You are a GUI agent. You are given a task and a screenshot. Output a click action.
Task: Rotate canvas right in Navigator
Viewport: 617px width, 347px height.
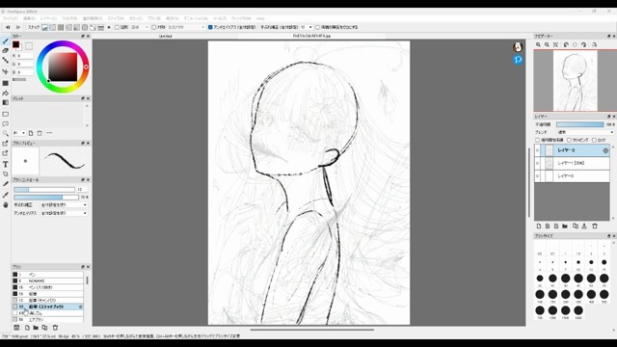click(584, 45)
